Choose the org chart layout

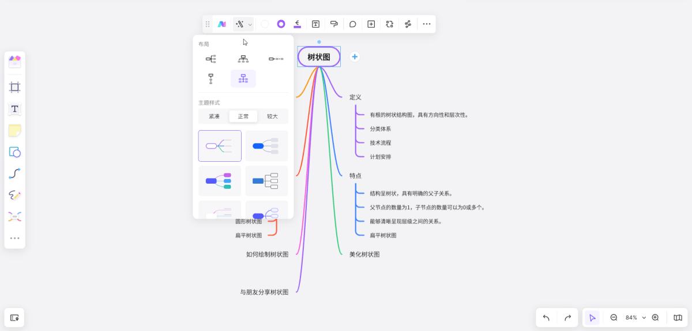coord(243,59)
